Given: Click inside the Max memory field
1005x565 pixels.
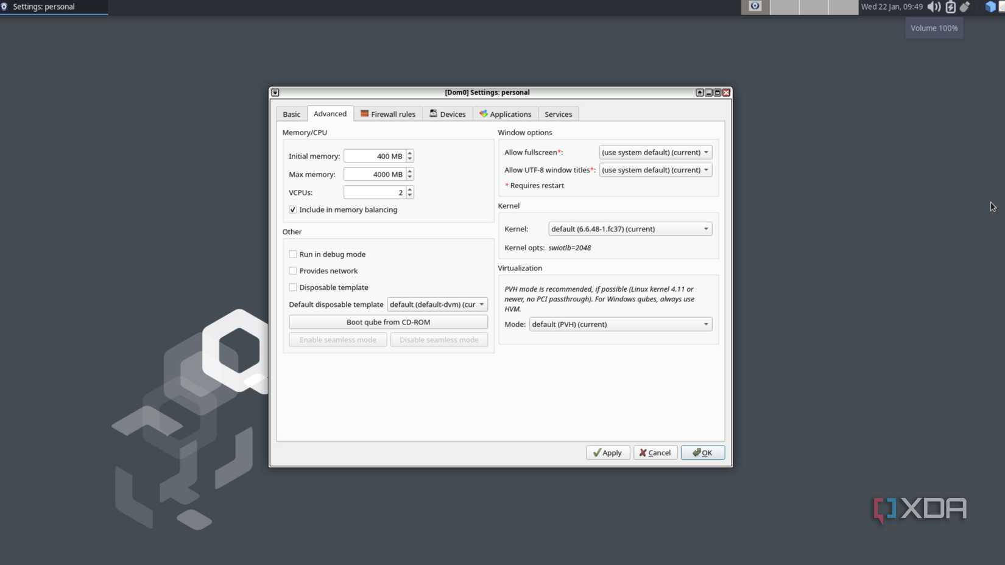Looking at the screenshot, I should coord(375,174).
